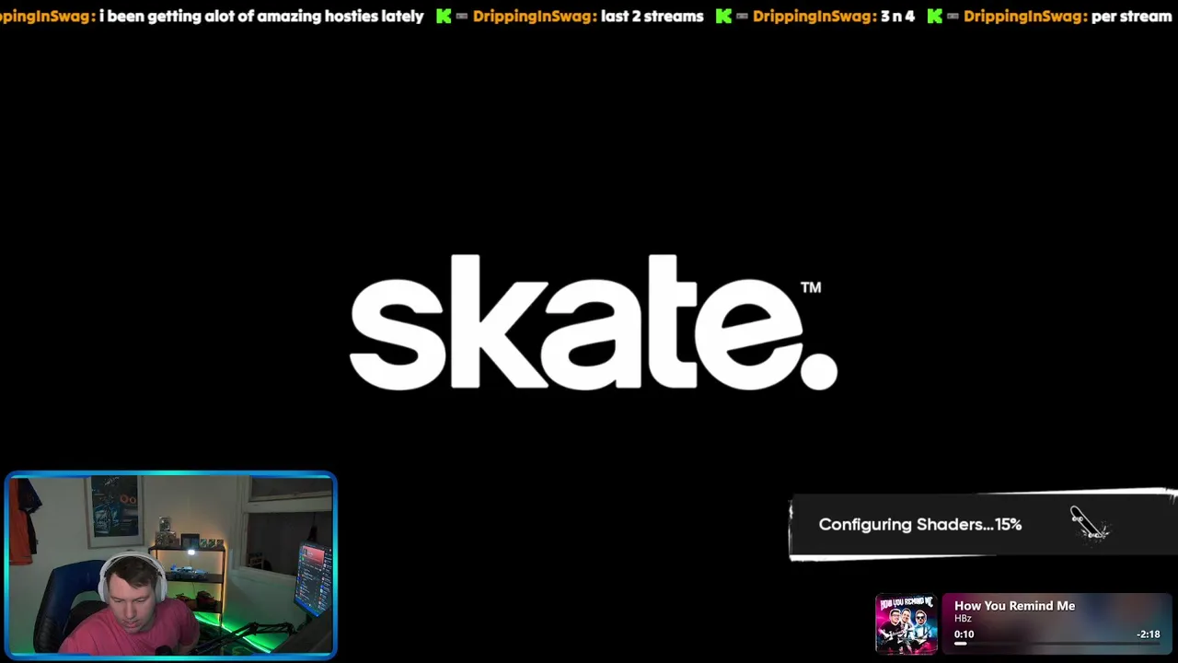Click the How You Remind Me song title
This screenshot has width=1178, height=663.
coord(1014,606)
